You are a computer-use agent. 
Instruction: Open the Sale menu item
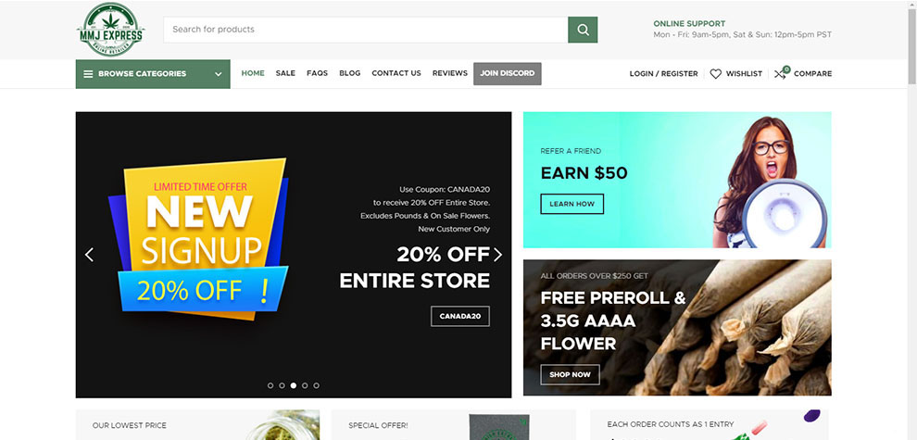285,73
